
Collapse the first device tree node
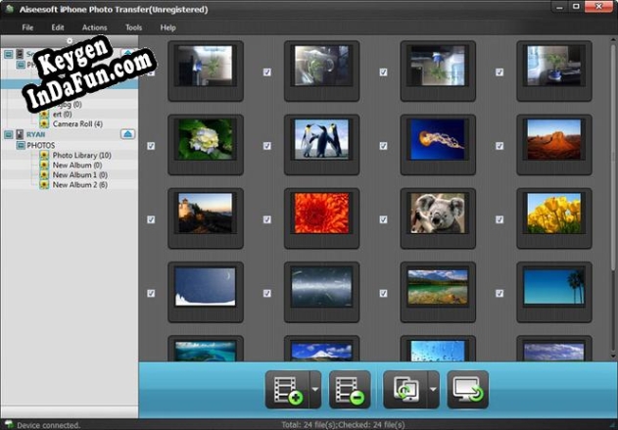click(8, 54)
